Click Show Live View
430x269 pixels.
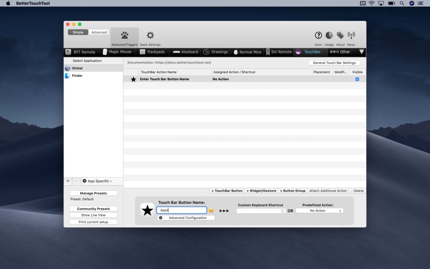pyautogui.click(x=93, y=215)
